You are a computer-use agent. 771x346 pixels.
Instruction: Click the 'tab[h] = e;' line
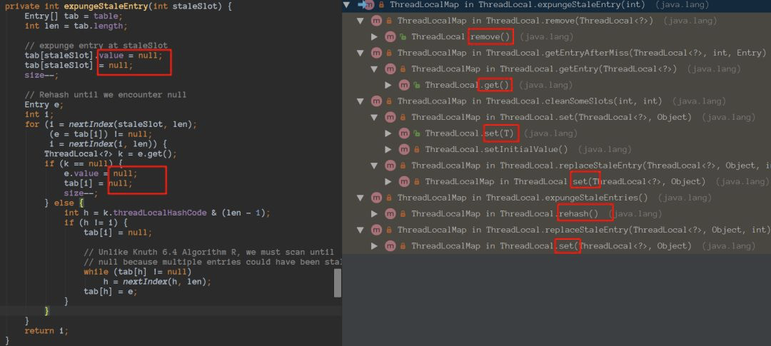click(111, 292)
